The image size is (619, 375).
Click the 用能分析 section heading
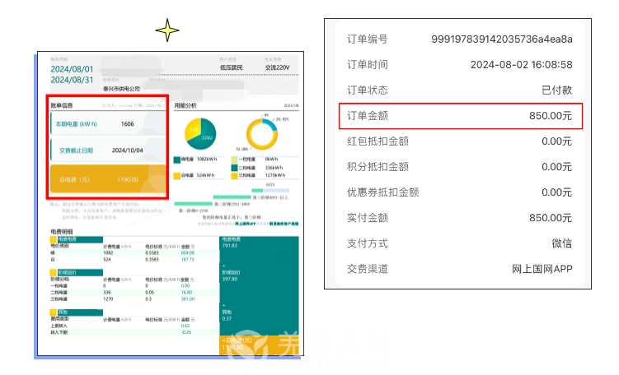(185, 105)
